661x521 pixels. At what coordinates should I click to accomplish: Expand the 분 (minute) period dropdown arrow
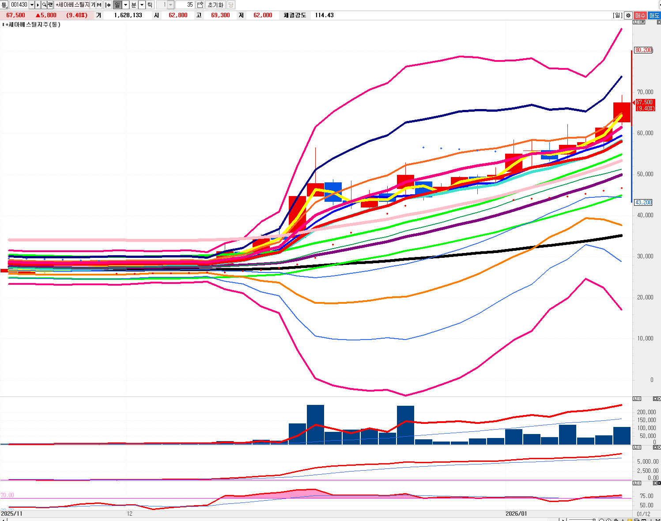(x=142, y=5)
